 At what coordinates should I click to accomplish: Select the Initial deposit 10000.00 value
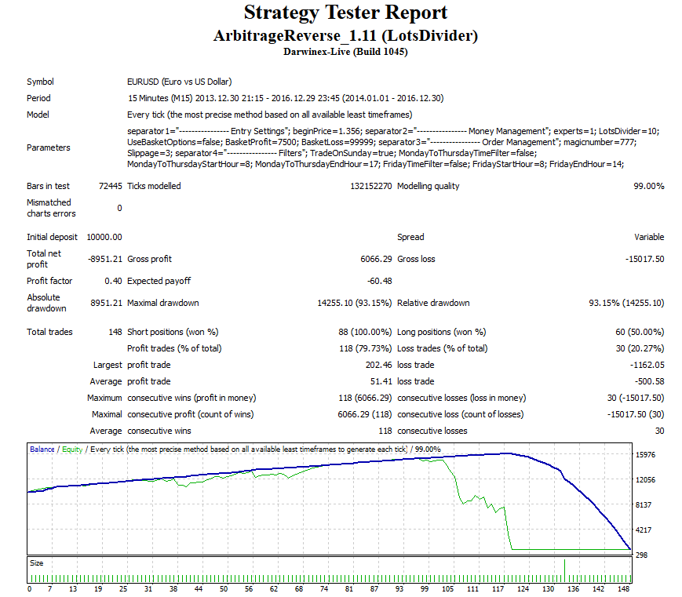[104, 237]
